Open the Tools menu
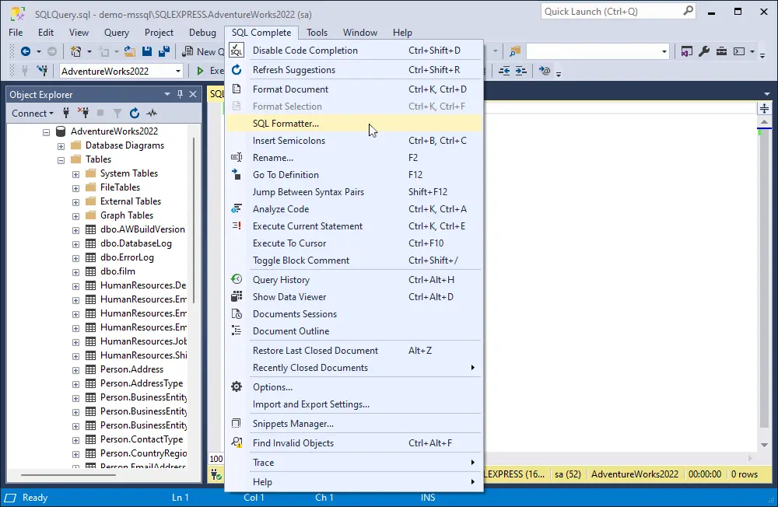Screen dimensions: 778x507 tap(316, 32)
